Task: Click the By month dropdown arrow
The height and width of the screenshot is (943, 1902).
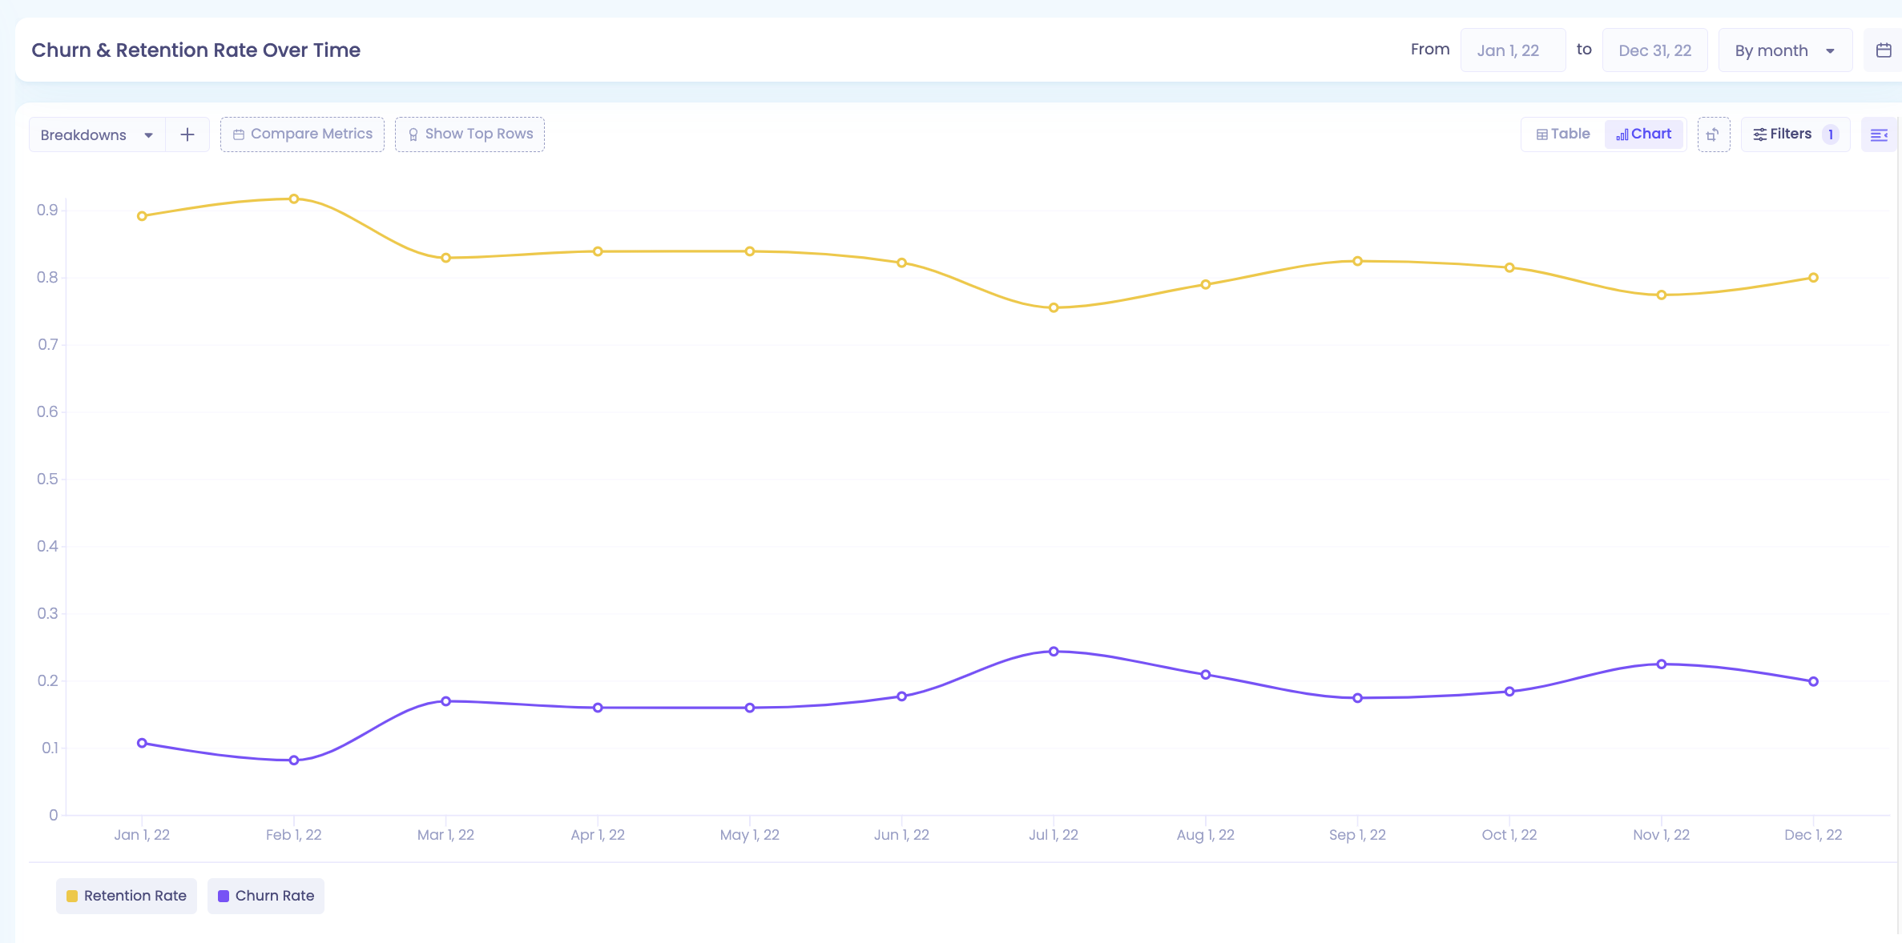Action: point(1830,51)
